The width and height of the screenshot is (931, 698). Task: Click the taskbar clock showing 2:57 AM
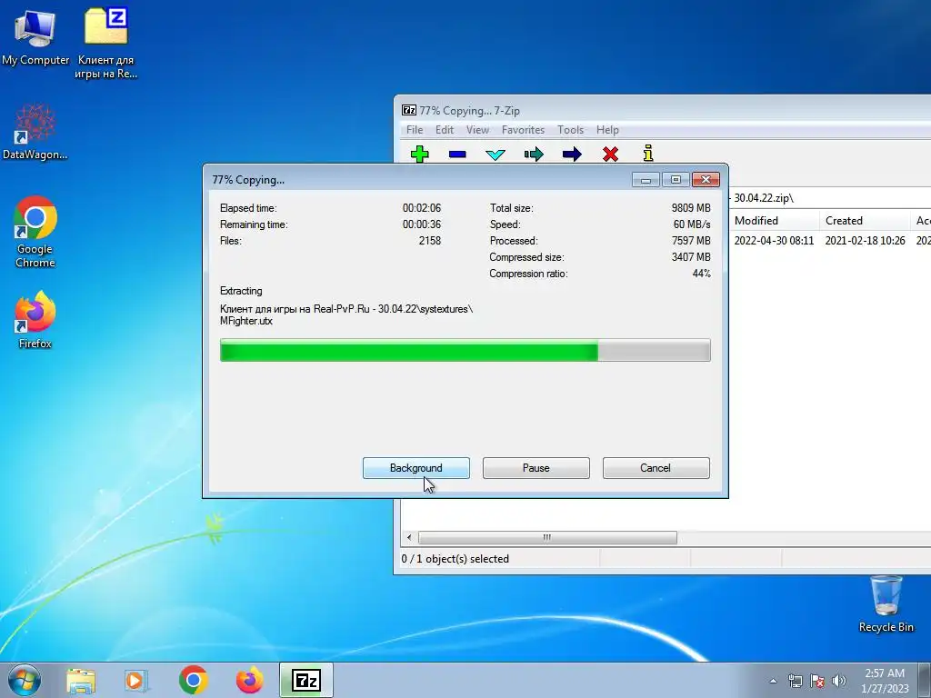point(885,681)
